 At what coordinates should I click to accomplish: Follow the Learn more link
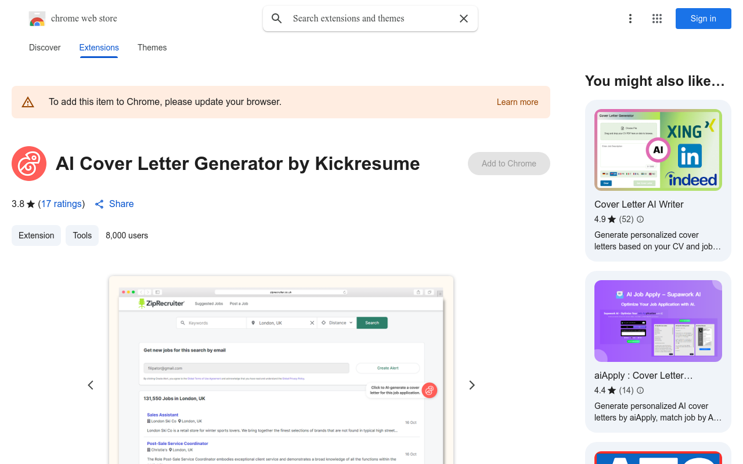pos(517,102)
